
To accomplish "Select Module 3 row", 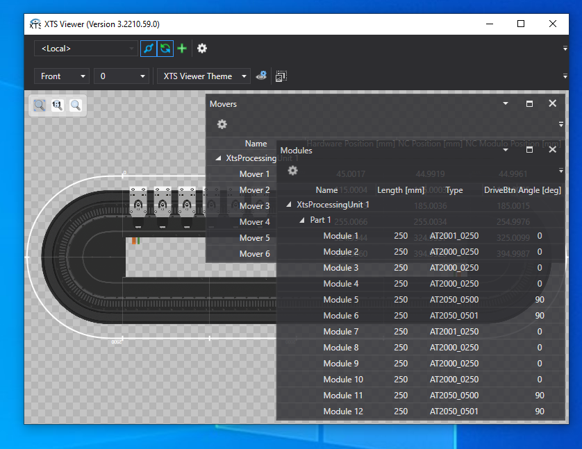I will [421, 268].
